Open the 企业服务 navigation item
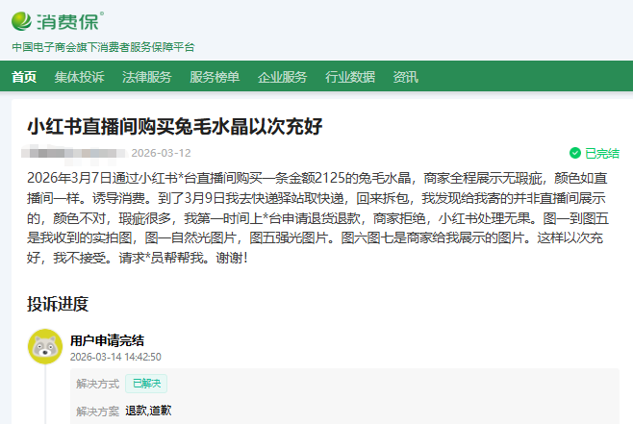This screenshot has width=633, height=424. (282, 78)
